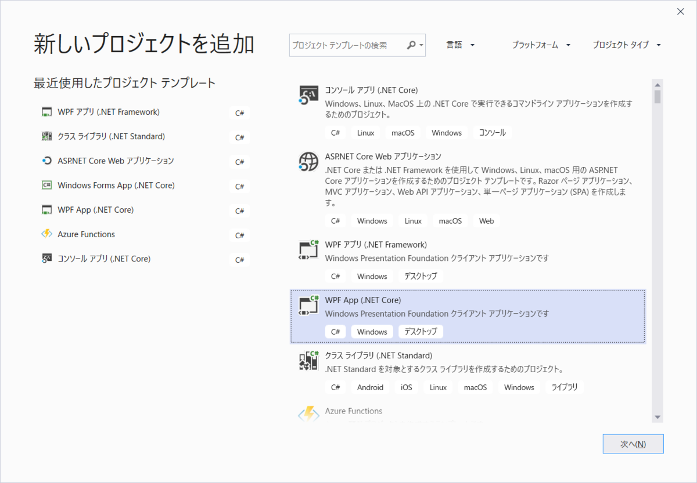
Task: Click the scrollbar down arrow of template list
Action: point(658,417)
